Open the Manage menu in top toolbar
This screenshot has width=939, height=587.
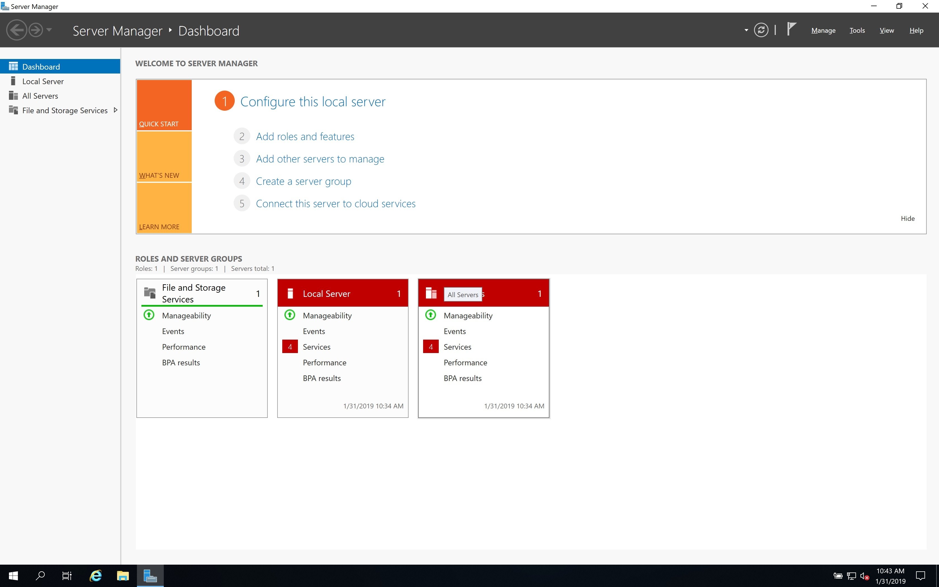coord(823,30)
